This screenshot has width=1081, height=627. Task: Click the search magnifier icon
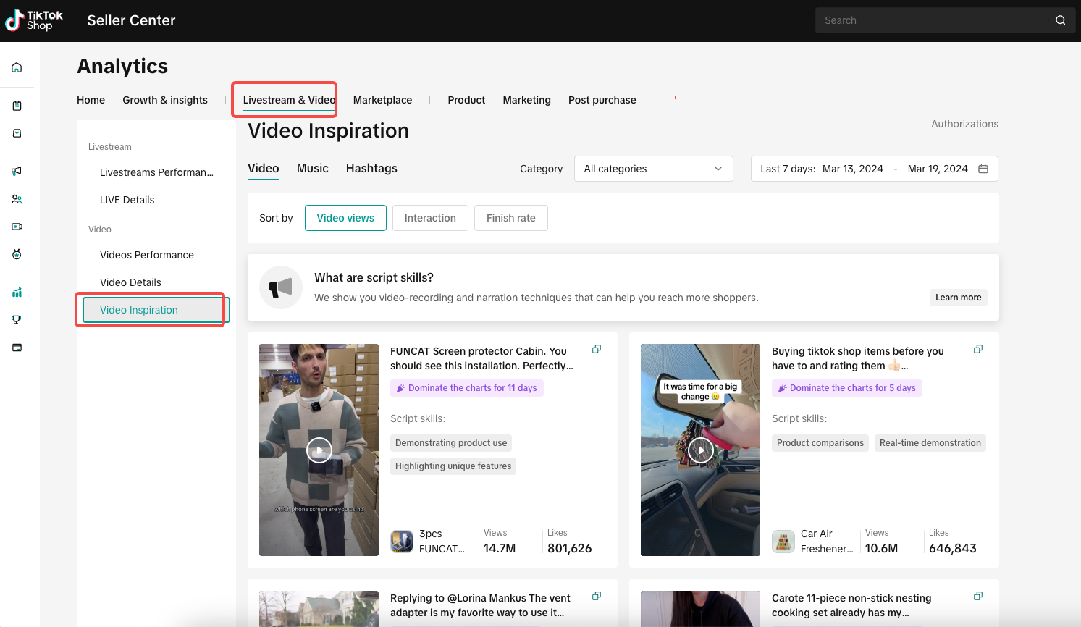(1060, 20)
